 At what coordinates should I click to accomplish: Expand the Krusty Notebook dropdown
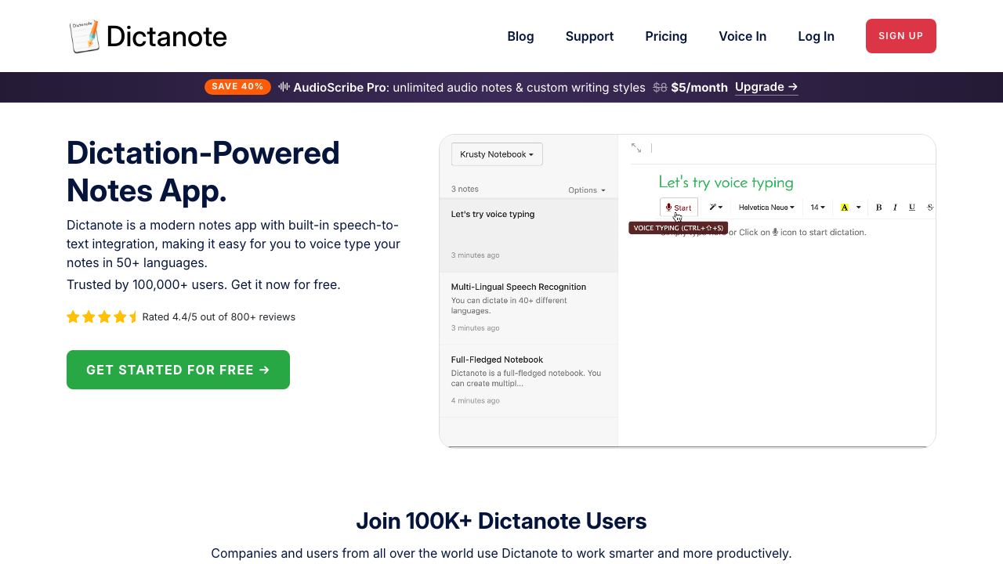pyautogui.click(x=497, y=154)
